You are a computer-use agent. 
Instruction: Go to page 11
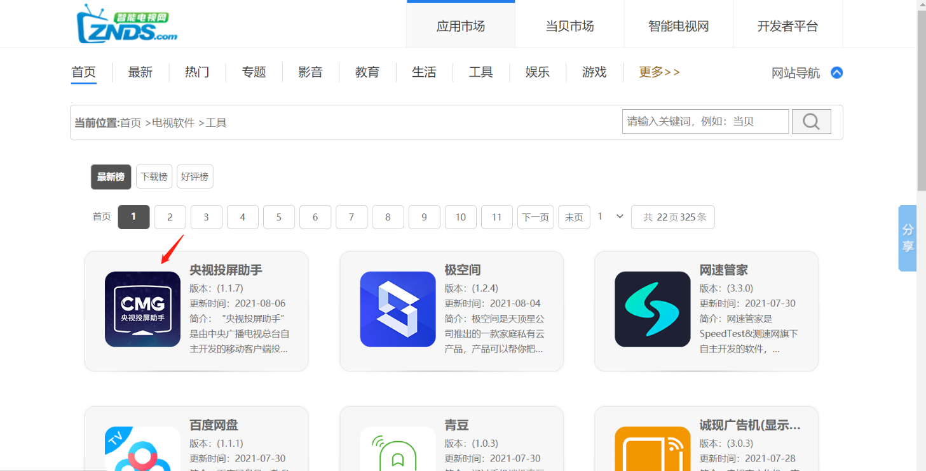(497, 217)
